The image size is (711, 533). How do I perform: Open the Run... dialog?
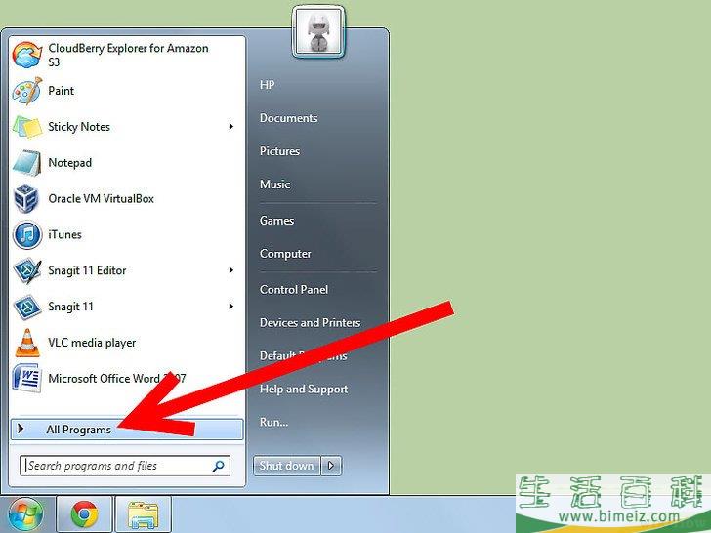pyautogui.click(x=273, y=422)
